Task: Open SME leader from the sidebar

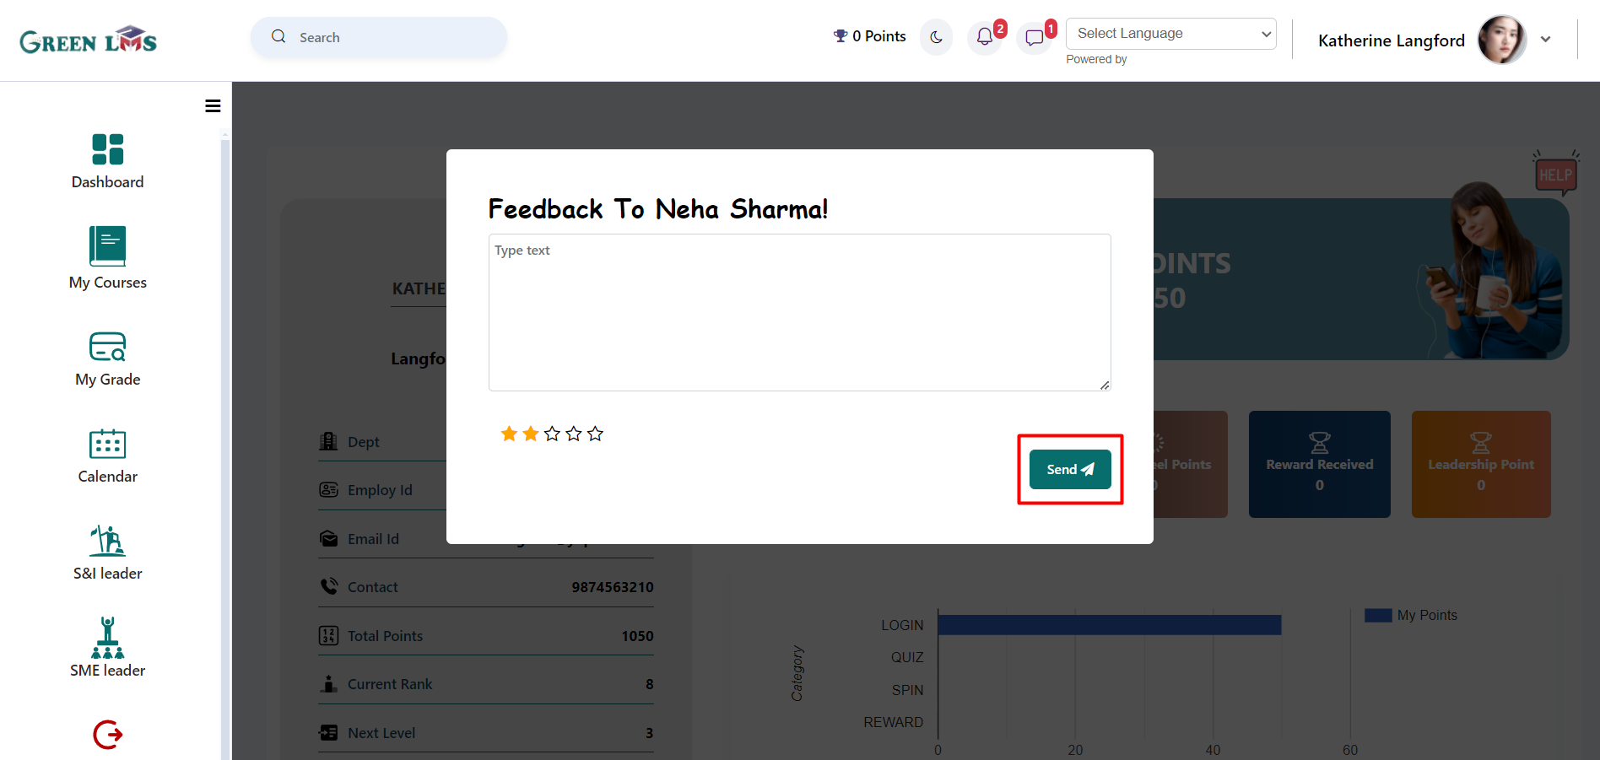Action: pyautogui.click(x=108, y=648)
